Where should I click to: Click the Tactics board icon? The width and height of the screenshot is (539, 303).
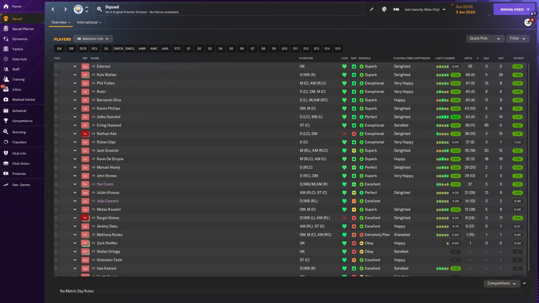pyautogui.click(x=6, y=49)
